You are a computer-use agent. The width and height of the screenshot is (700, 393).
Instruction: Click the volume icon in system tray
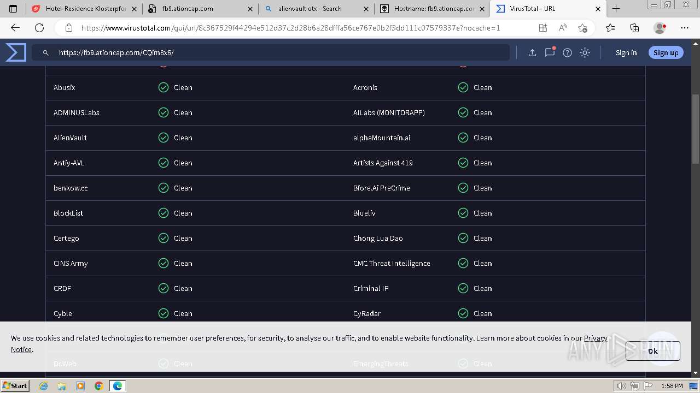[x=622, y=386]
